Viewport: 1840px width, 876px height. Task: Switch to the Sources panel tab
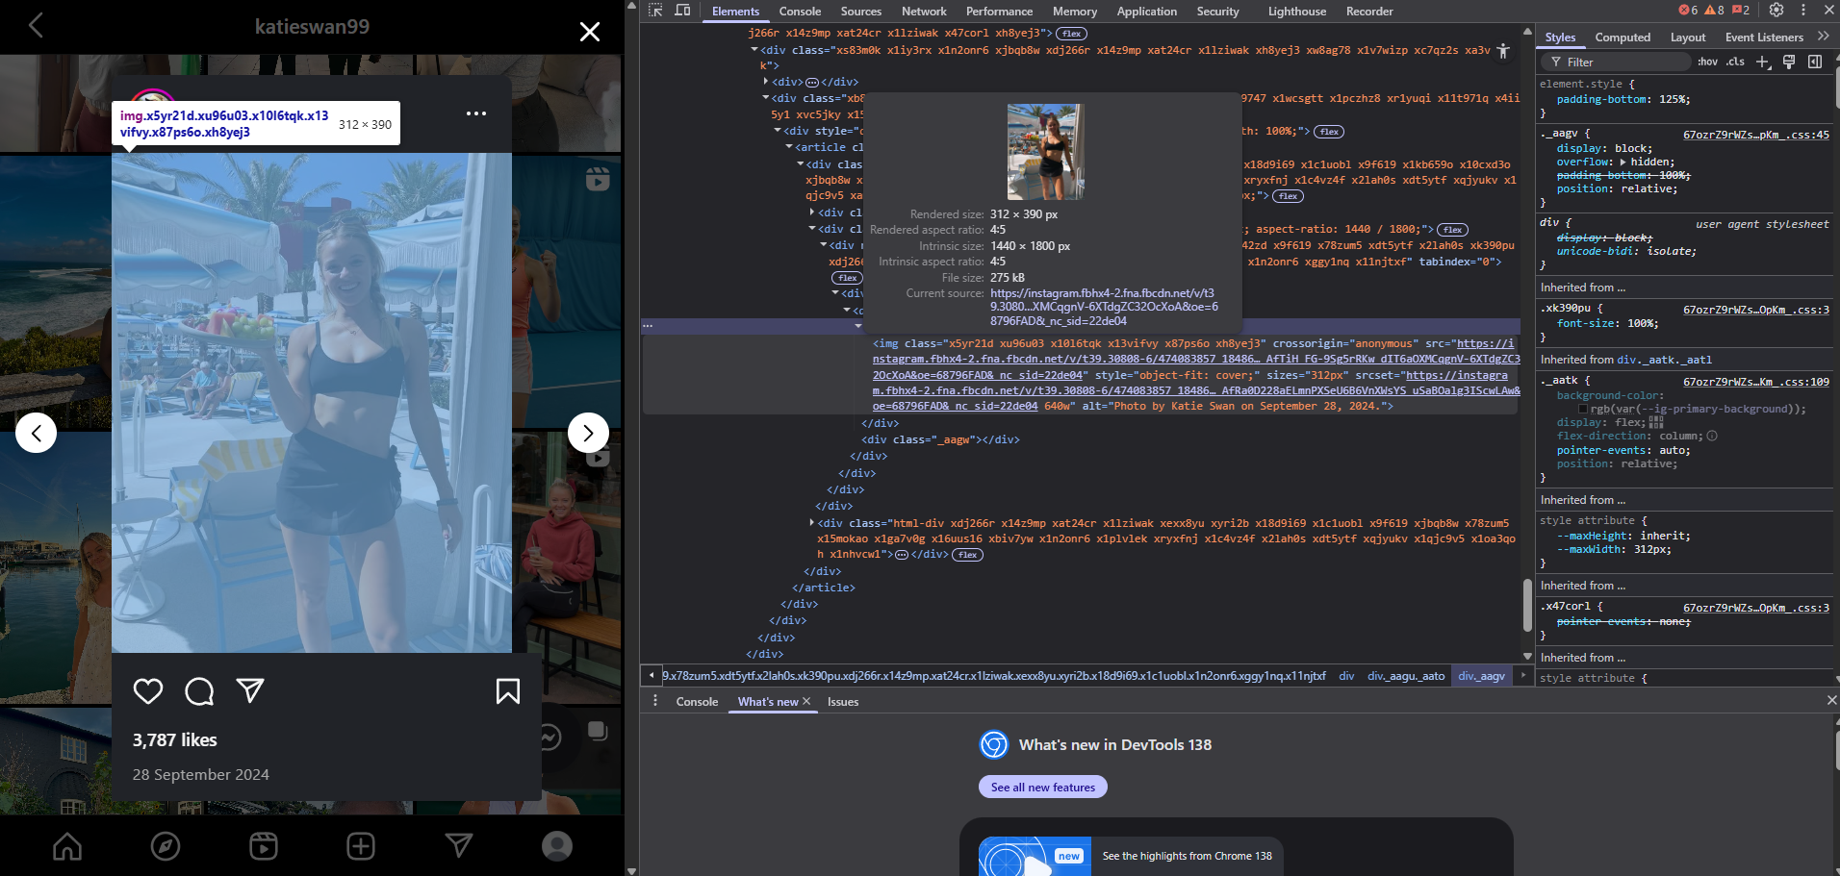[x=861, y=12]
